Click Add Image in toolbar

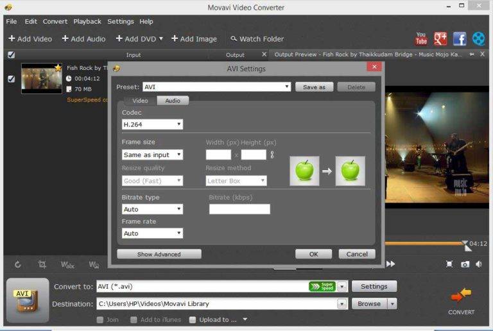click(194, 39)
